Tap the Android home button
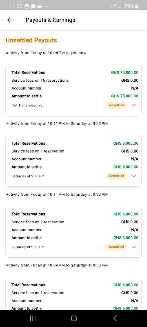 click(x=74, y=318)
